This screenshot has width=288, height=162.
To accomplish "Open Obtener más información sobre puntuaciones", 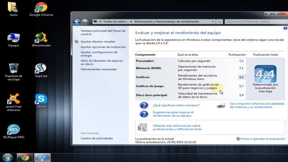I will (x=177, y=127).
